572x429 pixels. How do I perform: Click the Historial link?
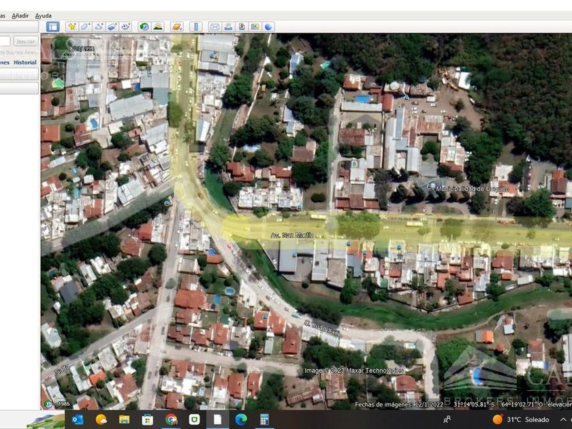click(x=25, y=63)
